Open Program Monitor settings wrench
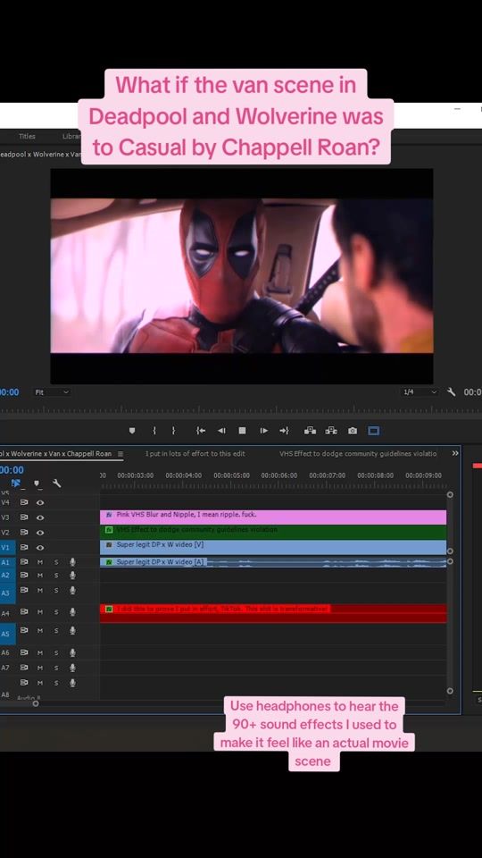Screen dimensions: 482x858 451,391
